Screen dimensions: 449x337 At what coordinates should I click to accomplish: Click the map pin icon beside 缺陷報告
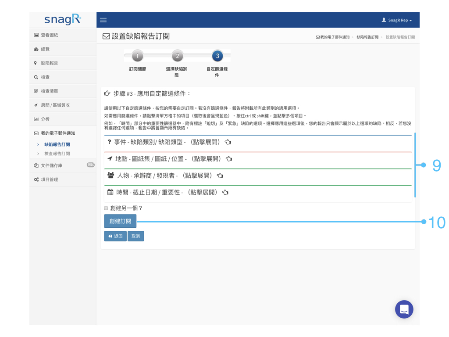click(36, 63)
